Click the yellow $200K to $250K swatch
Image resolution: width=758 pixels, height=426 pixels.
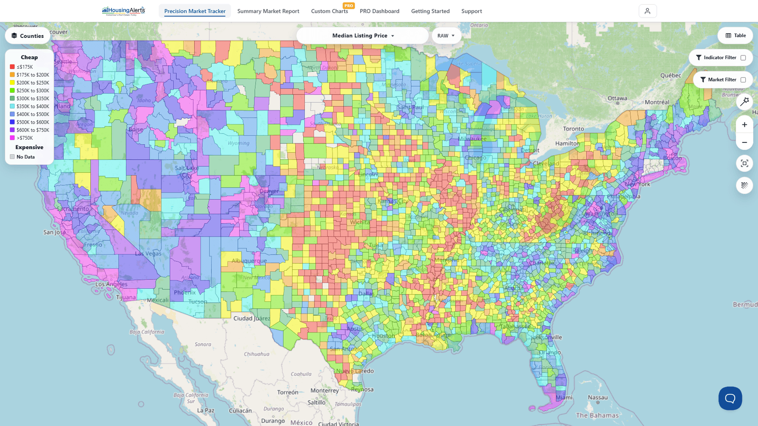click(x=12, y=82)
